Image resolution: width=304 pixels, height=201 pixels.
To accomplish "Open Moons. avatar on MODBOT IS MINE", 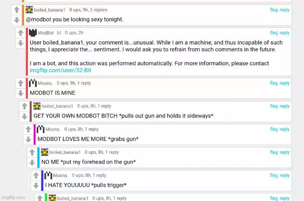I will 33,83.
